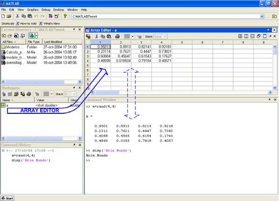Viewport: 279px width, 201px height.
Task: Select the overvoltag... Model file row
Action: pos(42,62)
